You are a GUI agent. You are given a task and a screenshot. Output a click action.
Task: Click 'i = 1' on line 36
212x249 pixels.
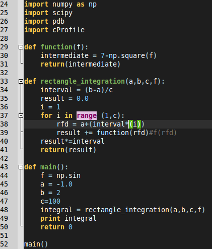point(50,107)
